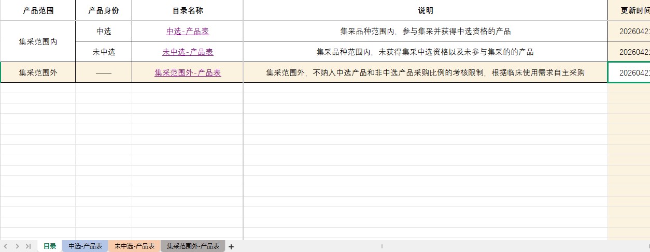Add a new sheet with plus icon
650x252 pixels.
click(231, 247)
